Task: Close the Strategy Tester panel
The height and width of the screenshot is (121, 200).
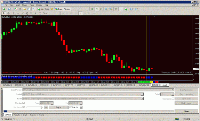Action: coord(2,88)
